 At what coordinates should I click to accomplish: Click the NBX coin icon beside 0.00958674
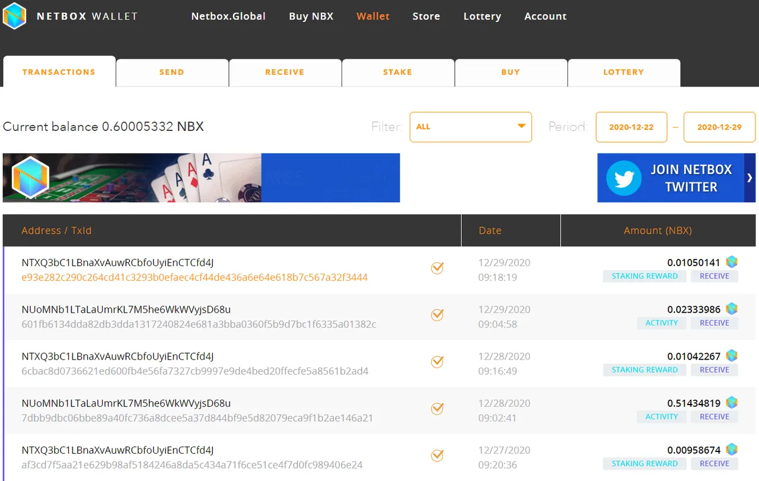click(732, 449)
